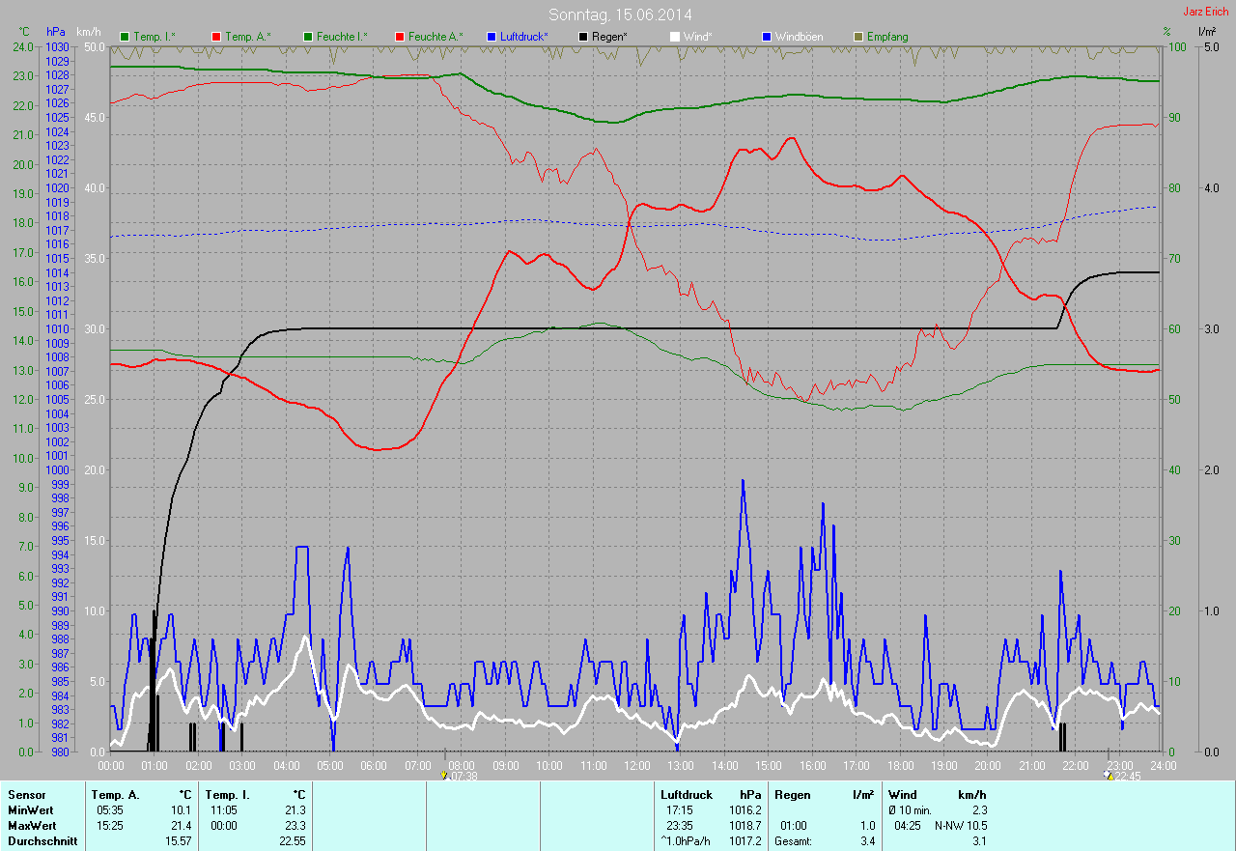Image resolution: width=1236 pixels, height=851 pixels.
Task: Click the Jarz Erich name label
Action: (x=1206, y=12)
